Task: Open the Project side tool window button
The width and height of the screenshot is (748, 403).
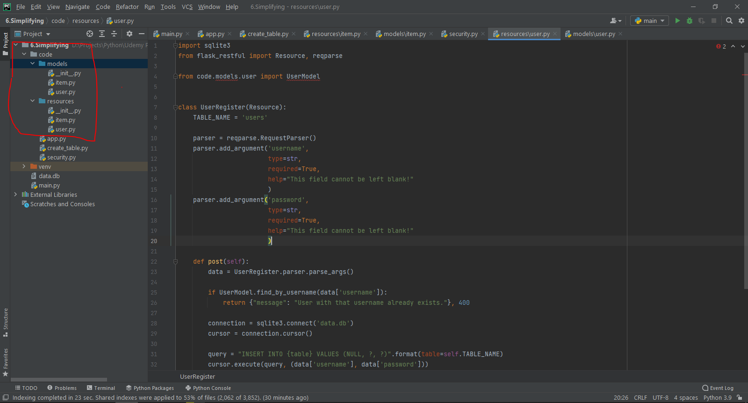Action: [5, 44]
